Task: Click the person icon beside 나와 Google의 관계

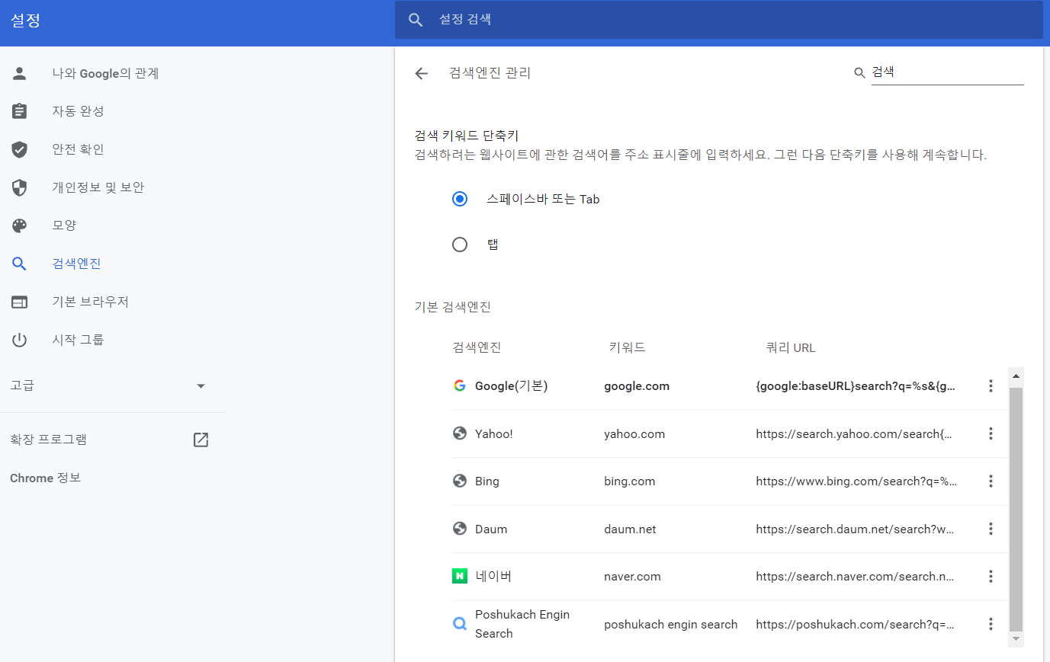Action: 20,73
